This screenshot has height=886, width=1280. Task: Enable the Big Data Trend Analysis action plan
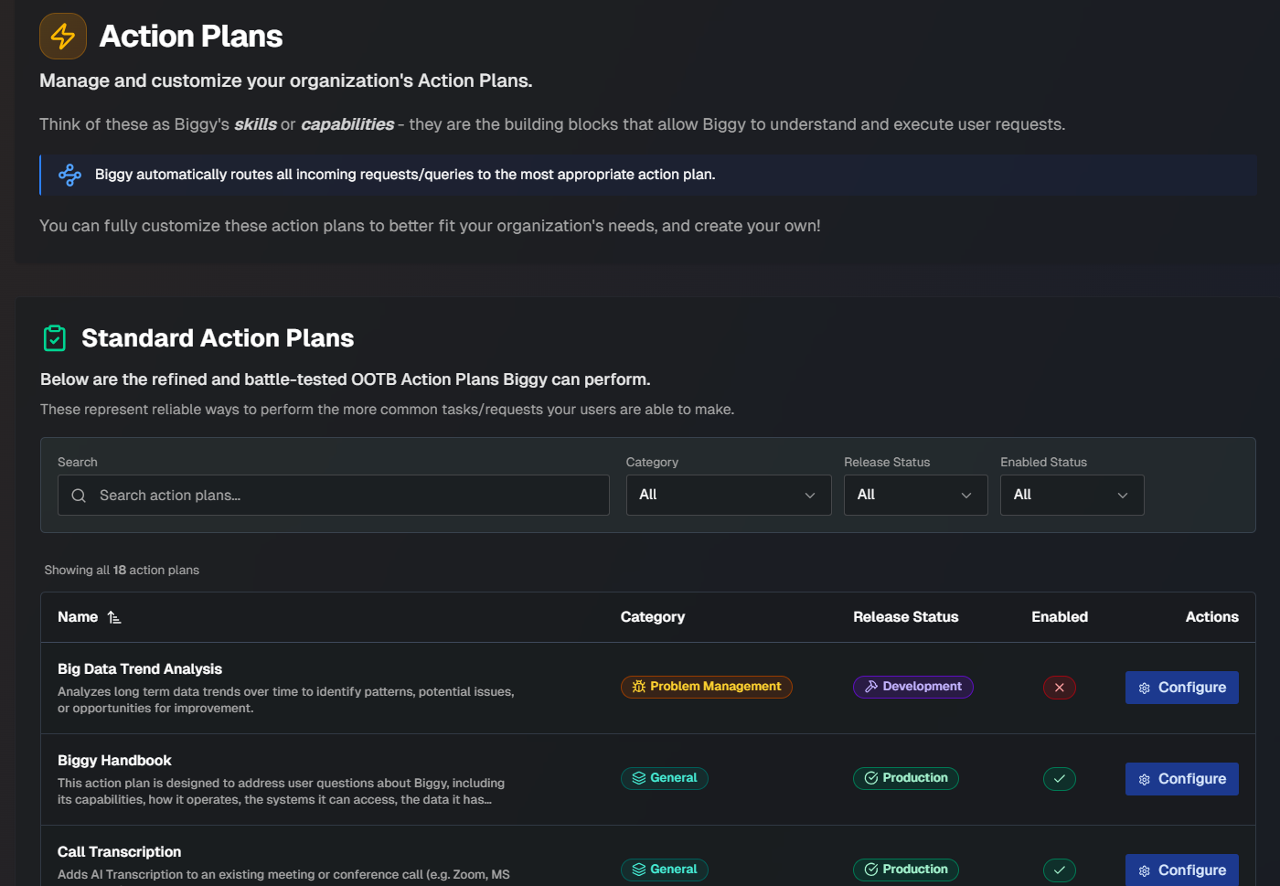1059,687
